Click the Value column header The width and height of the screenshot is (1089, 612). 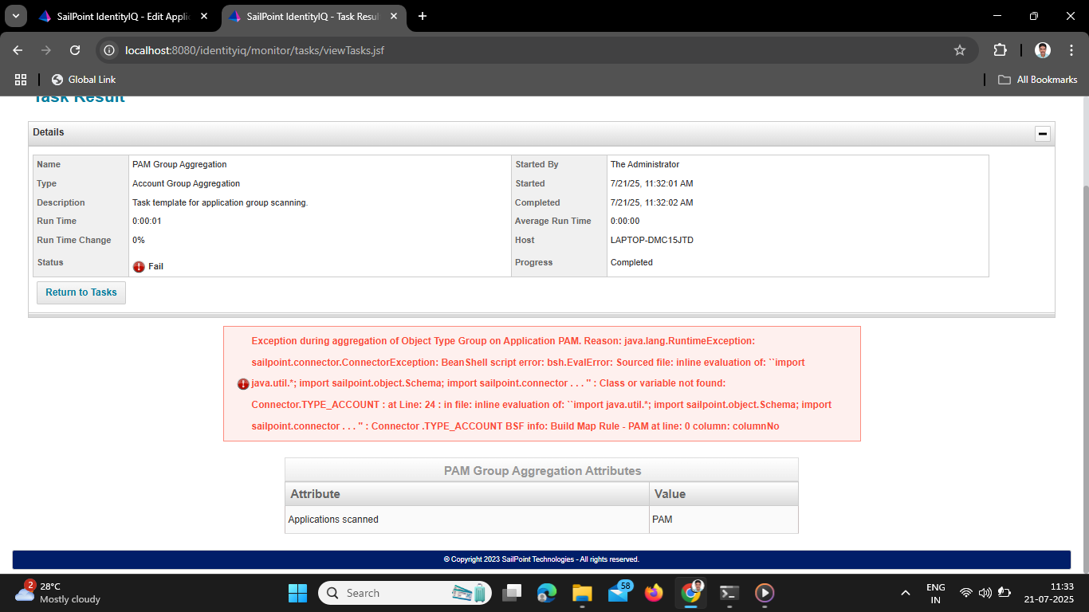point(724,494)
